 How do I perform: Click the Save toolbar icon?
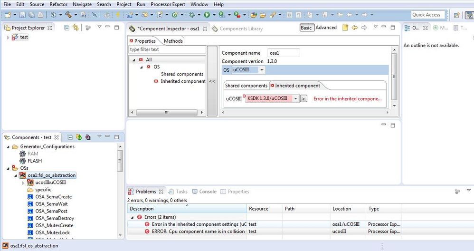point(22,15)
